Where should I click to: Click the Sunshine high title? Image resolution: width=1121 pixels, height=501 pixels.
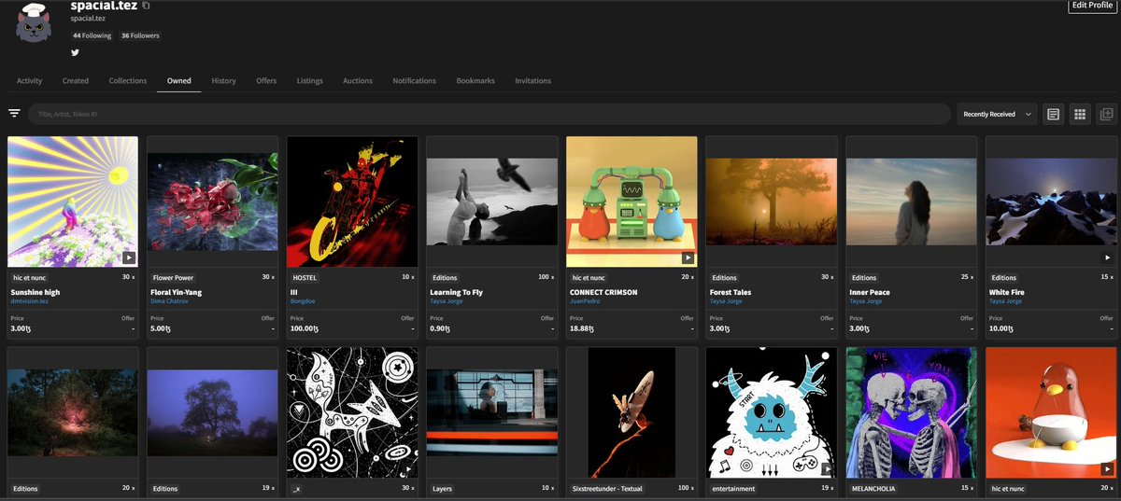pos(35,292)
